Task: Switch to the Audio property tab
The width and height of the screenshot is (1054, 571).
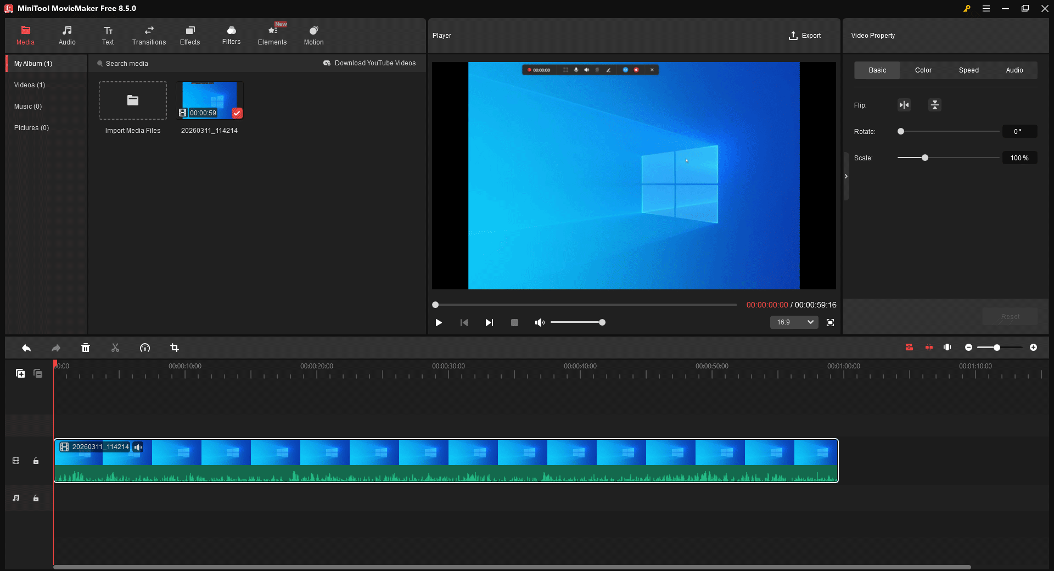Action: 1014,70
